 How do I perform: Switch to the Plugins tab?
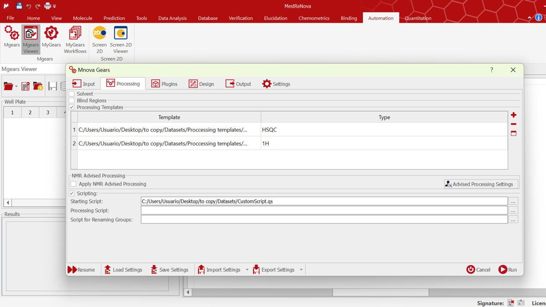coord(164,84)
